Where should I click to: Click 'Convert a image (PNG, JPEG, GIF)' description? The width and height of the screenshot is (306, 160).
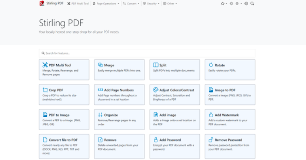pos(230,97)
